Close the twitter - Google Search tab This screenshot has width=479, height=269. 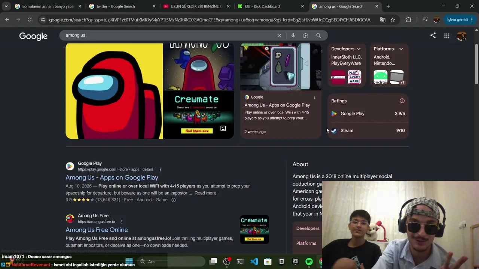[x=154, y=6]
